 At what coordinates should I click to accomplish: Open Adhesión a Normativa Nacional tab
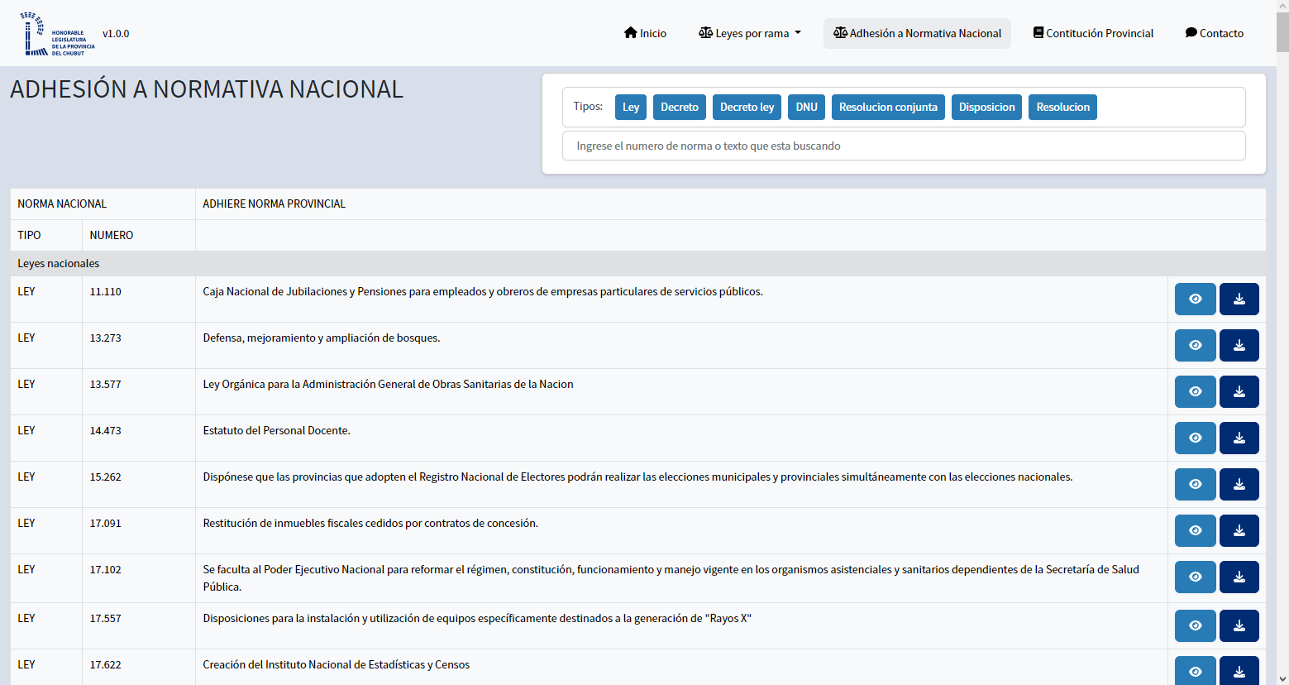[917, 34]
